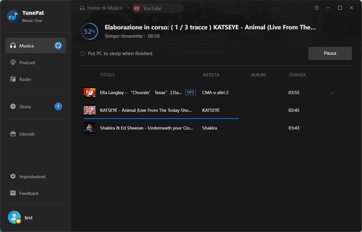Click the Shakira artist cell

pos(210,128)
